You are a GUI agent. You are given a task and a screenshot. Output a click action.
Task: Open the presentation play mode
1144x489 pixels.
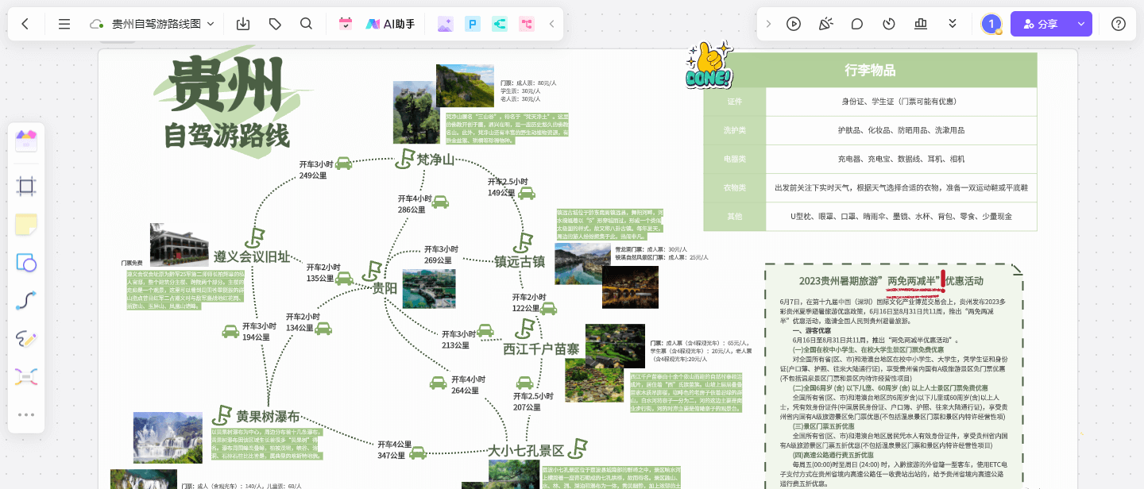coord(794,24)
